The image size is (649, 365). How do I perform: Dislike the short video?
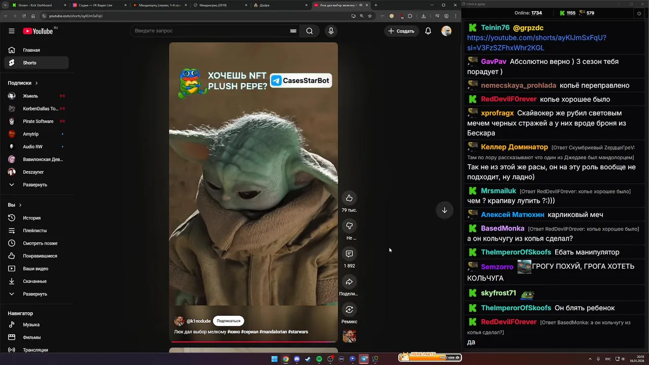pyautogui.click(x=349, y=226)
